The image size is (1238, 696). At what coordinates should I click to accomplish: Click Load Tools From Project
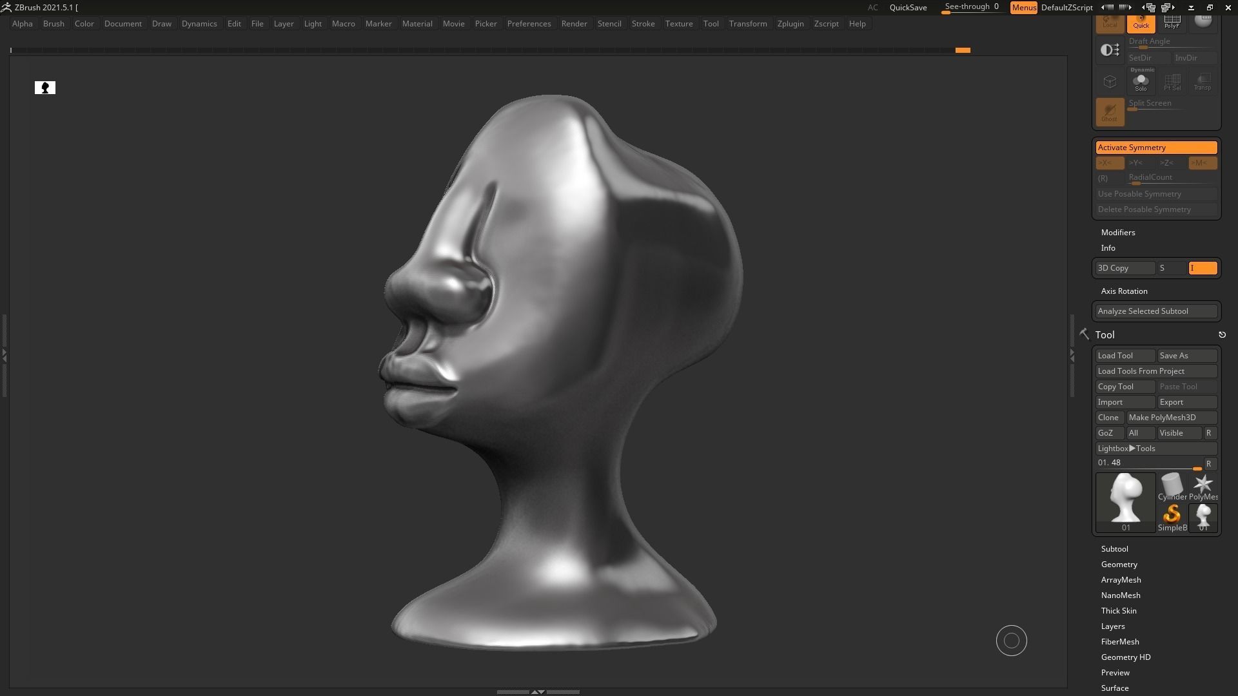(1156, 371)
